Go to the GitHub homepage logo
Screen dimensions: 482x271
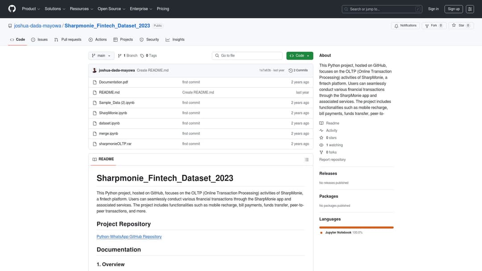(x=12, y=9)
